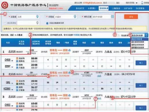Screen dimensions: 149x112
Task: Click train number G403 in first option
Action: tap(8, 60)
